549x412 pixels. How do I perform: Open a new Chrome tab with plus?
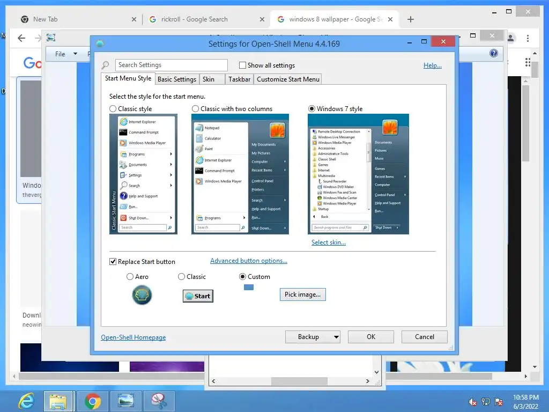click(x=411, y=19)
